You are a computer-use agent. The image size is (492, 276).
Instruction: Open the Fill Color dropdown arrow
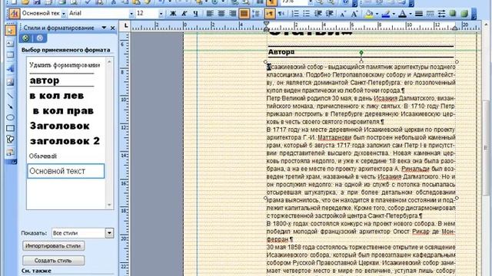(377, 14)
